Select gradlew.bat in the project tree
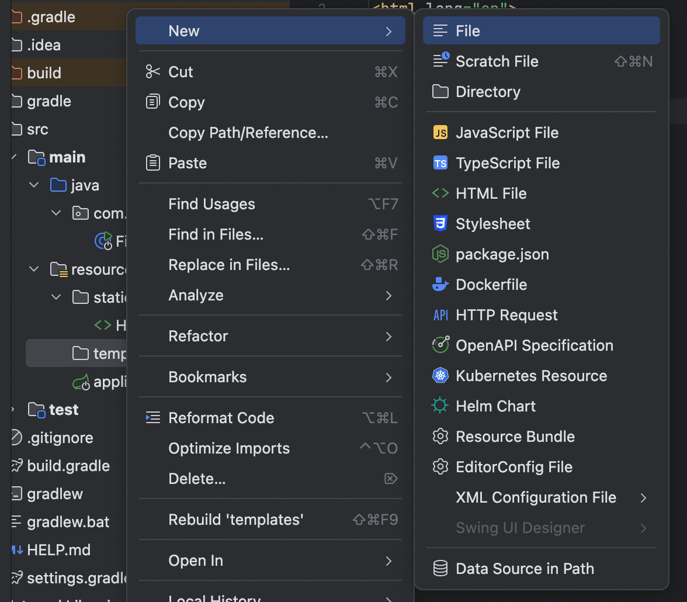Image resolution: width=687 pixels, height=602 pixels. click(x=68, y=522)
